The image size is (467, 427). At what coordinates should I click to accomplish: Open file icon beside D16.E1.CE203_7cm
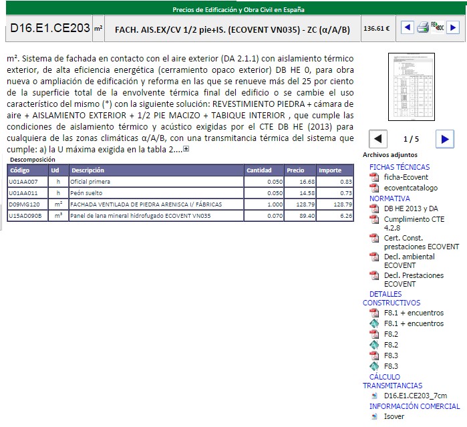coord(374,396)
